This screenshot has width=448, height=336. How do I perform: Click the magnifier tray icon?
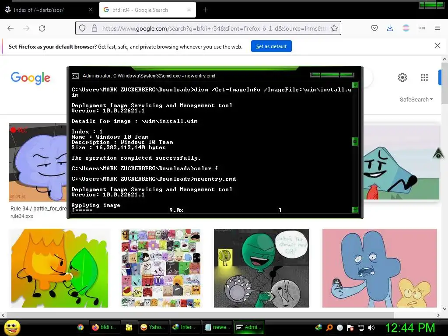(x=329, y=327)
